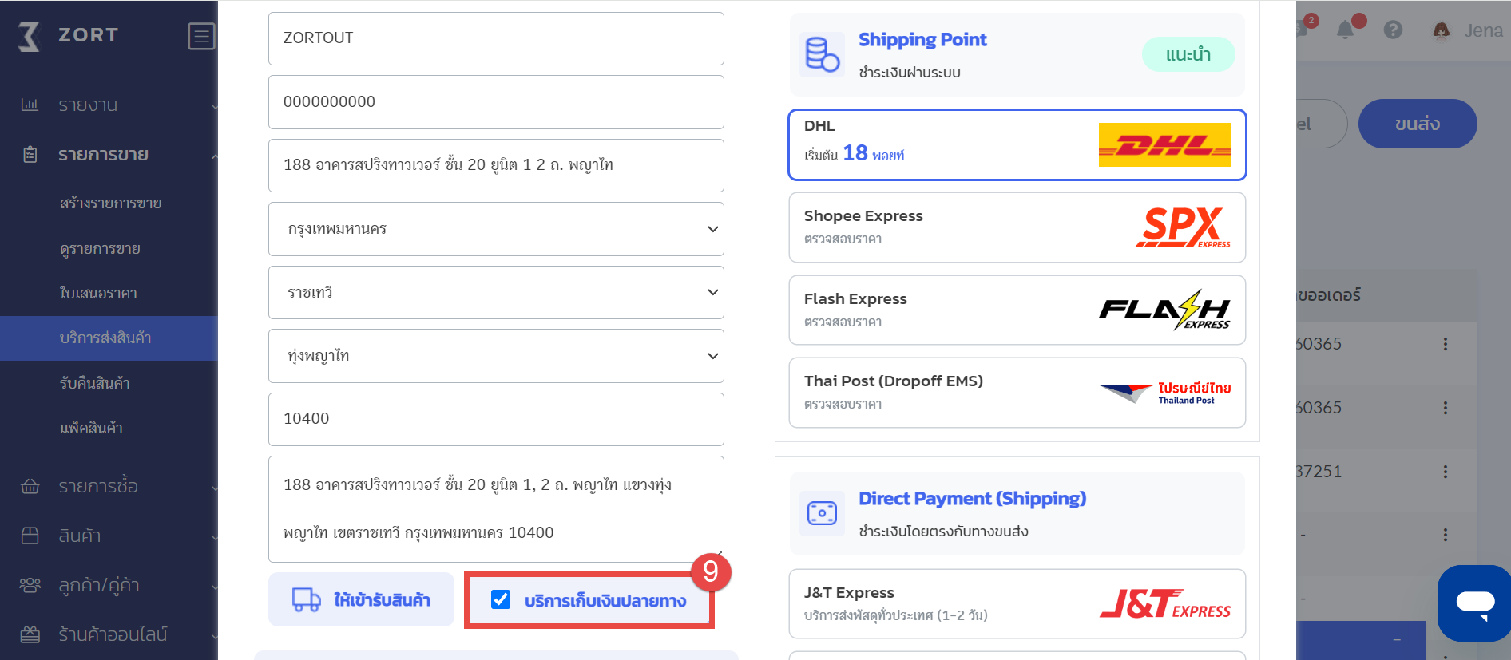Screen dimensions: 1511x660
Task: Open the กรุงเทพมหานคร province dropdown
Action: (x=496, y=229)
